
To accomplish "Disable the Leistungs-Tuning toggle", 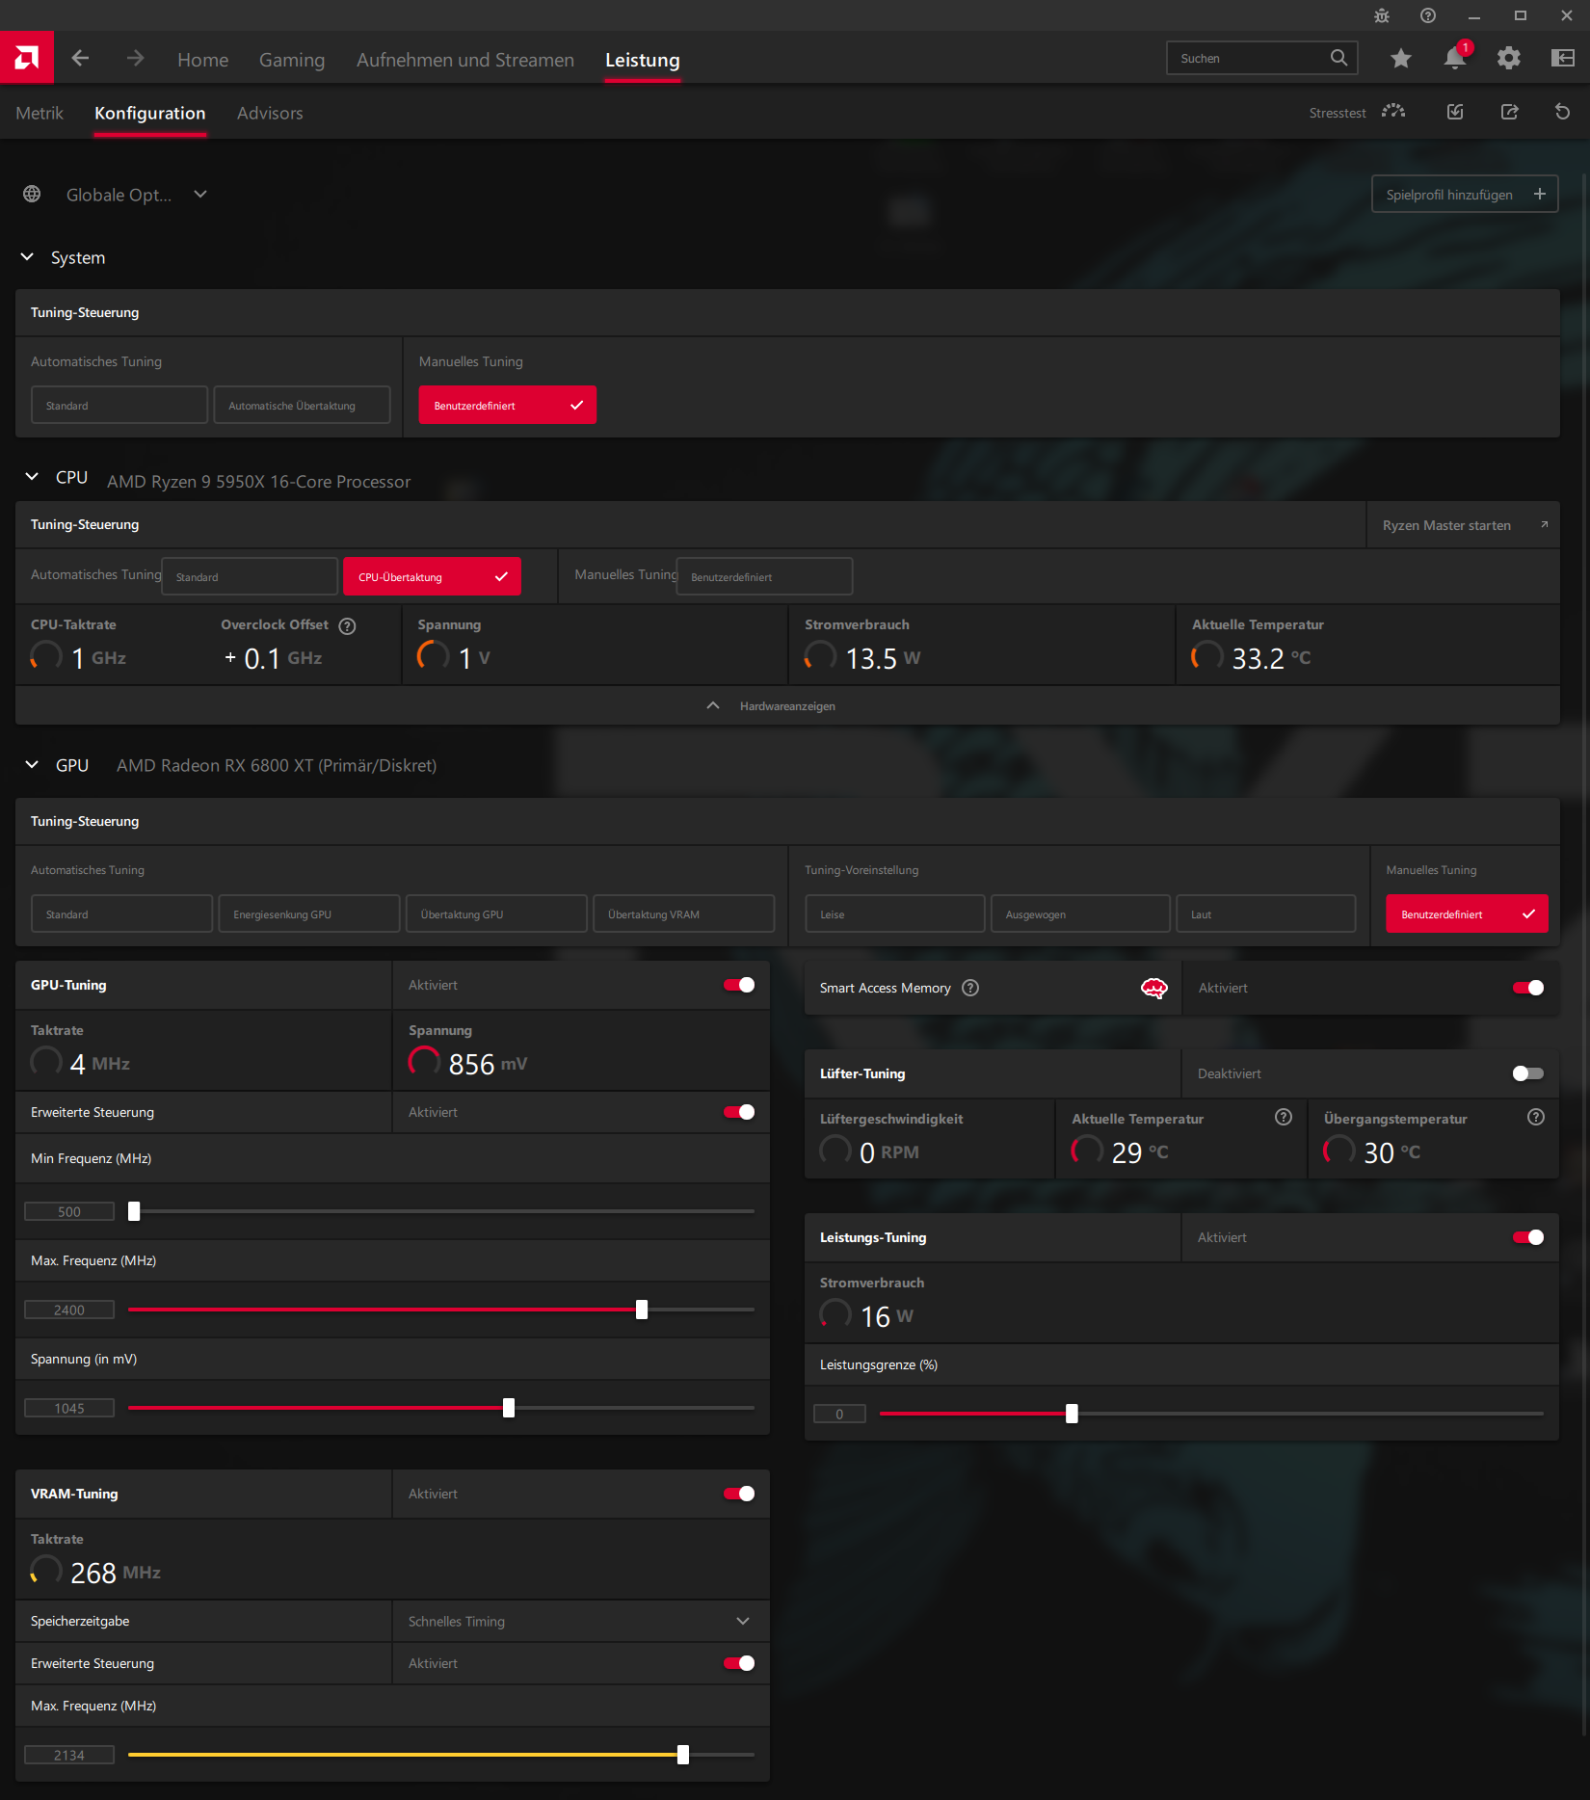I will pyautogui.click(x=1528, y=1237).
